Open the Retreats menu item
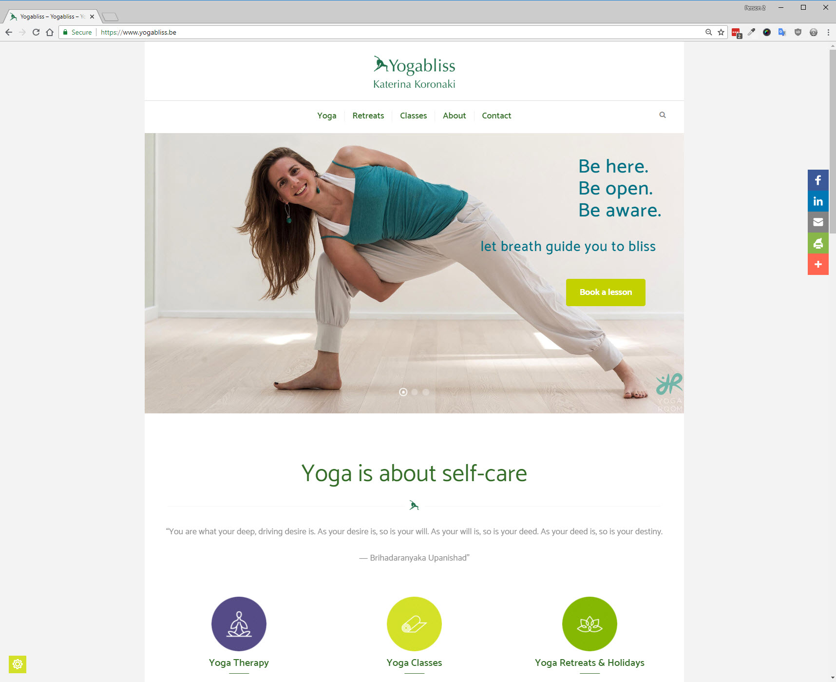Image resolution: width=836 pixels, height=682 pixels. [x=368, y=116]
